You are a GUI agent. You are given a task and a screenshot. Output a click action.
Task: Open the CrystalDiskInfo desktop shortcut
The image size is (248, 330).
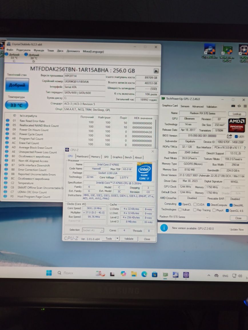click(x=209, y=52)
